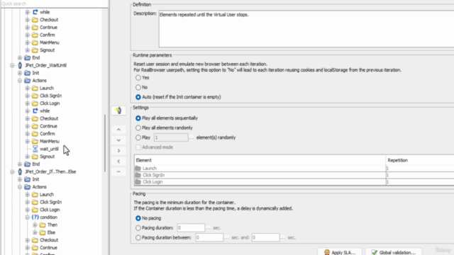Image resolution: width=454 pixels, height=255 pixels.
Task: Click the Description text area
Action: tap(306, 29)
